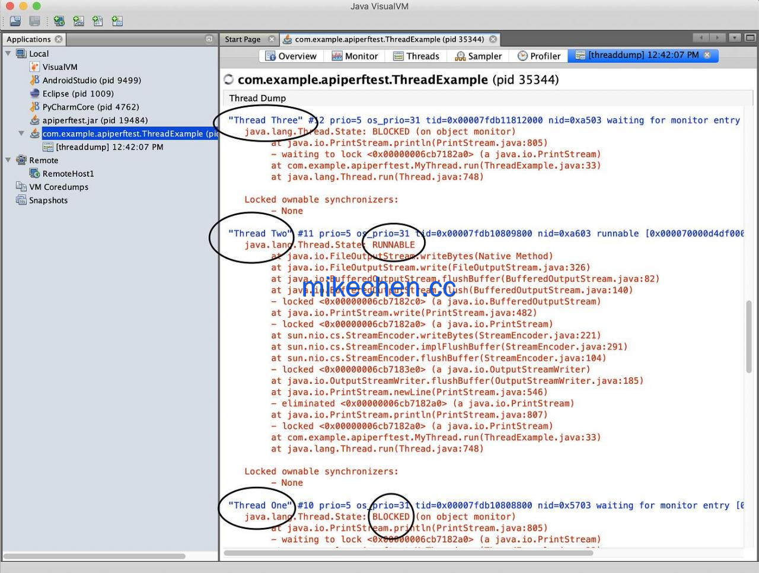The image size is (759, 573).
Task: Click the thread dump vertical scrollbar
Action: click(749, 336)
